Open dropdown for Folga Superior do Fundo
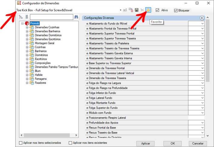This screenshot has height=147, width=214. click(x=202, y=108)
